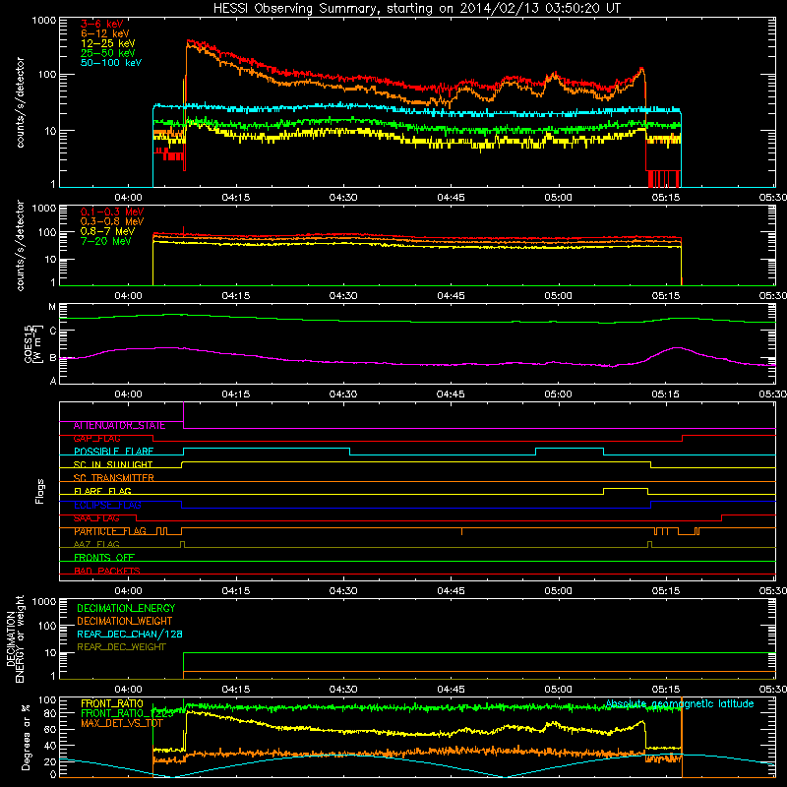Screen dimensions: 787x787
Task: Click the POSSIBLE_FLARE flag label
Action: (113, 452)
